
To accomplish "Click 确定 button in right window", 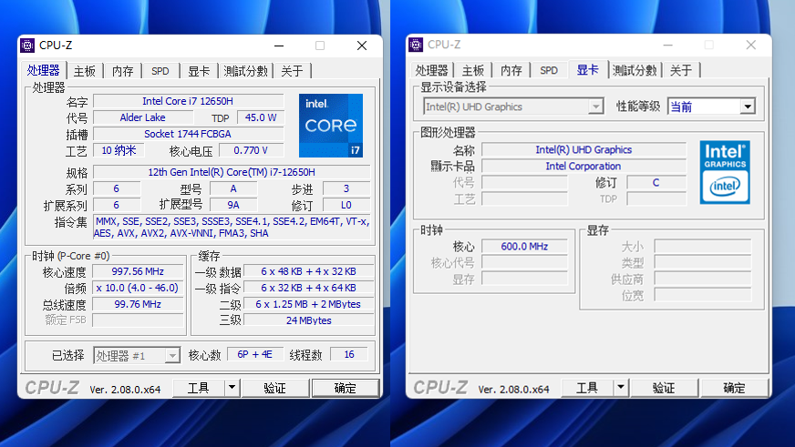I will (734, 388).
